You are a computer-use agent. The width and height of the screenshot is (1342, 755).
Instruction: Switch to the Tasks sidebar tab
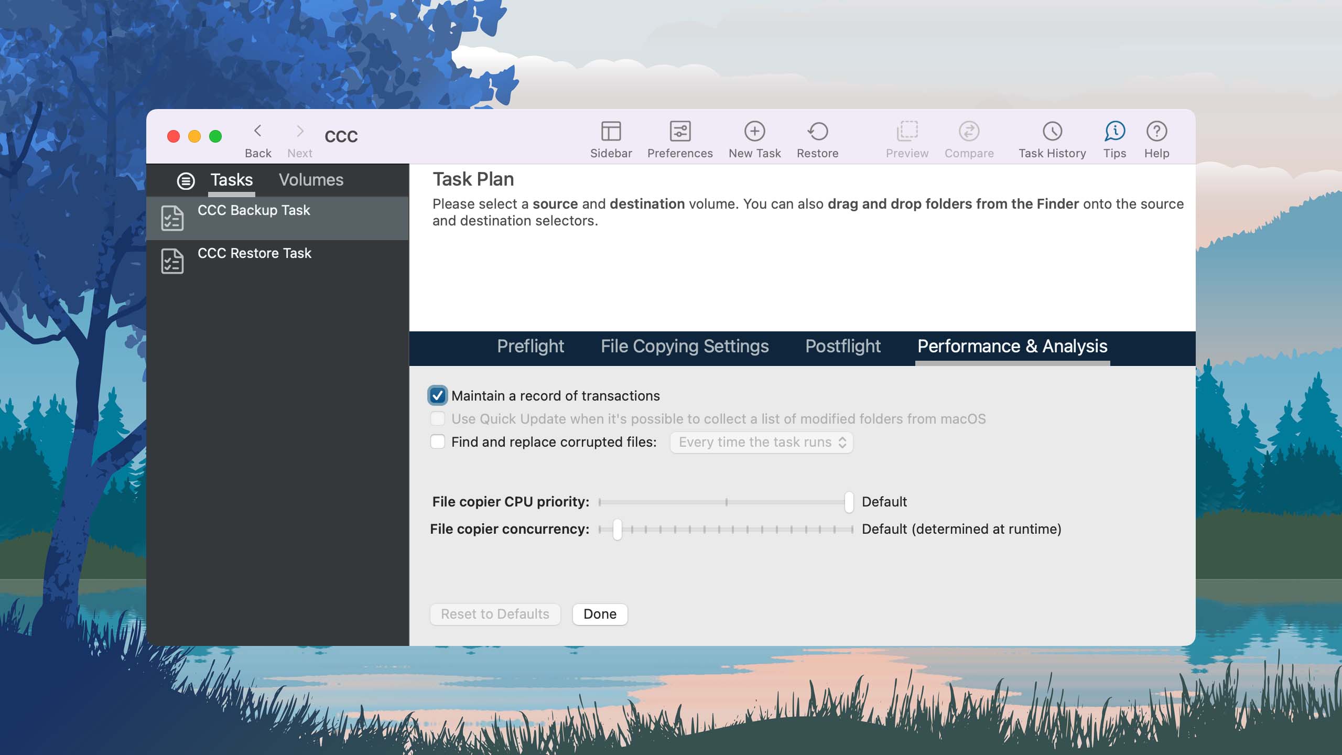(x=232, y=180)
